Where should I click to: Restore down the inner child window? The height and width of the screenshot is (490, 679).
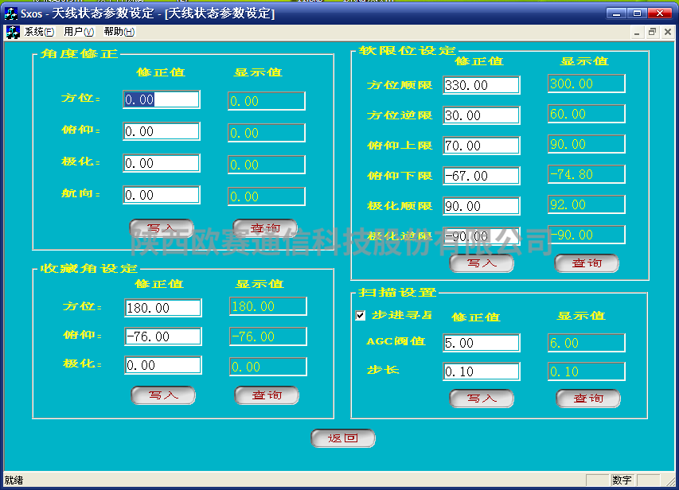coord(652,32)
